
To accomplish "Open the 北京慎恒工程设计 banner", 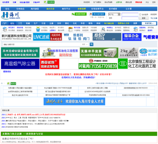I will [x=137, y=64].
